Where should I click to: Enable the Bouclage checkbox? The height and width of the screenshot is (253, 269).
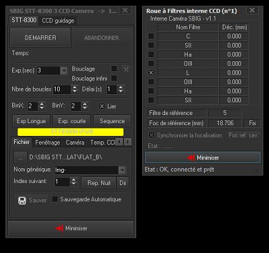(x=114, y=69)
